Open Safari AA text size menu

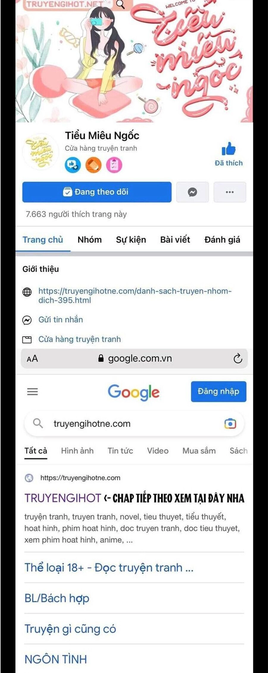click(x=32, y=358)
